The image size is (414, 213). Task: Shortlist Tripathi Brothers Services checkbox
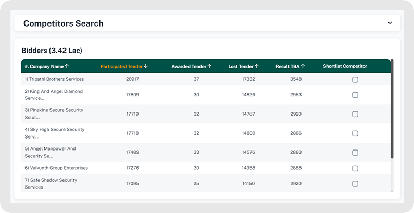(x=355, y=80)
